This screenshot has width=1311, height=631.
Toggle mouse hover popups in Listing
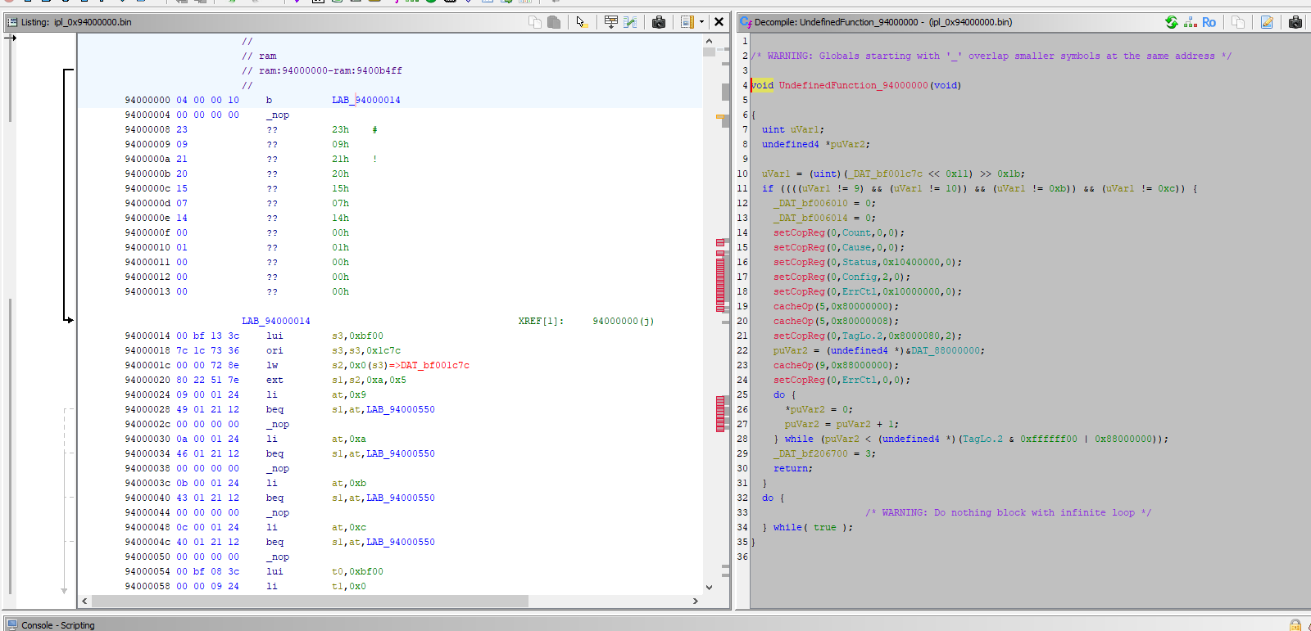[x=581, y=22]
